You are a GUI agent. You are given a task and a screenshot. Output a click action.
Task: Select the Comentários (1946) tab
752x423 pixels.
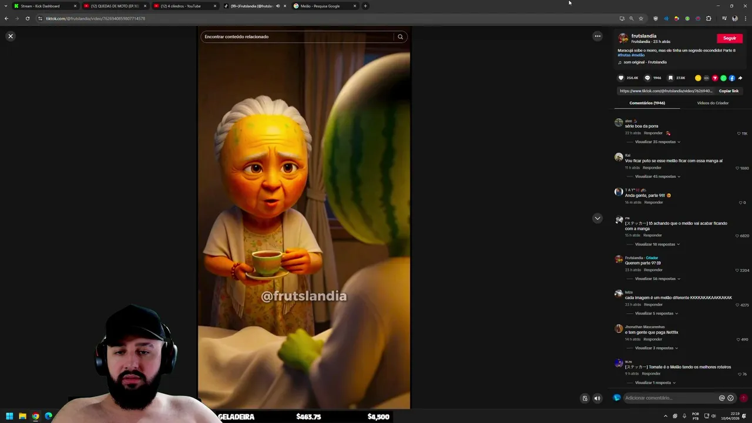click(x=647, y=103)
